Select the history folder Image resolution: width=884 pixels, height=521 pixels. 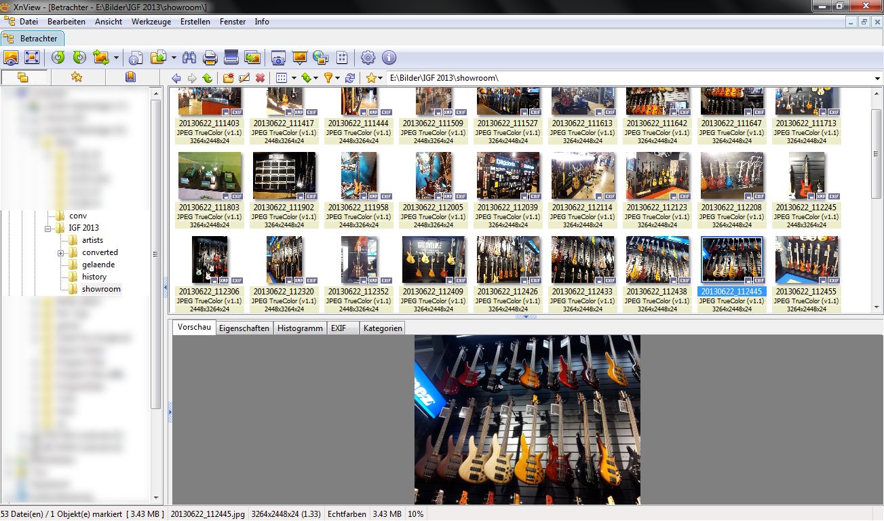94,277
